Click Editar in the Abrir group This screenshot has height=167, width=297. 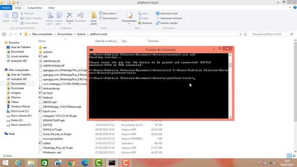(x=143, y=18)
